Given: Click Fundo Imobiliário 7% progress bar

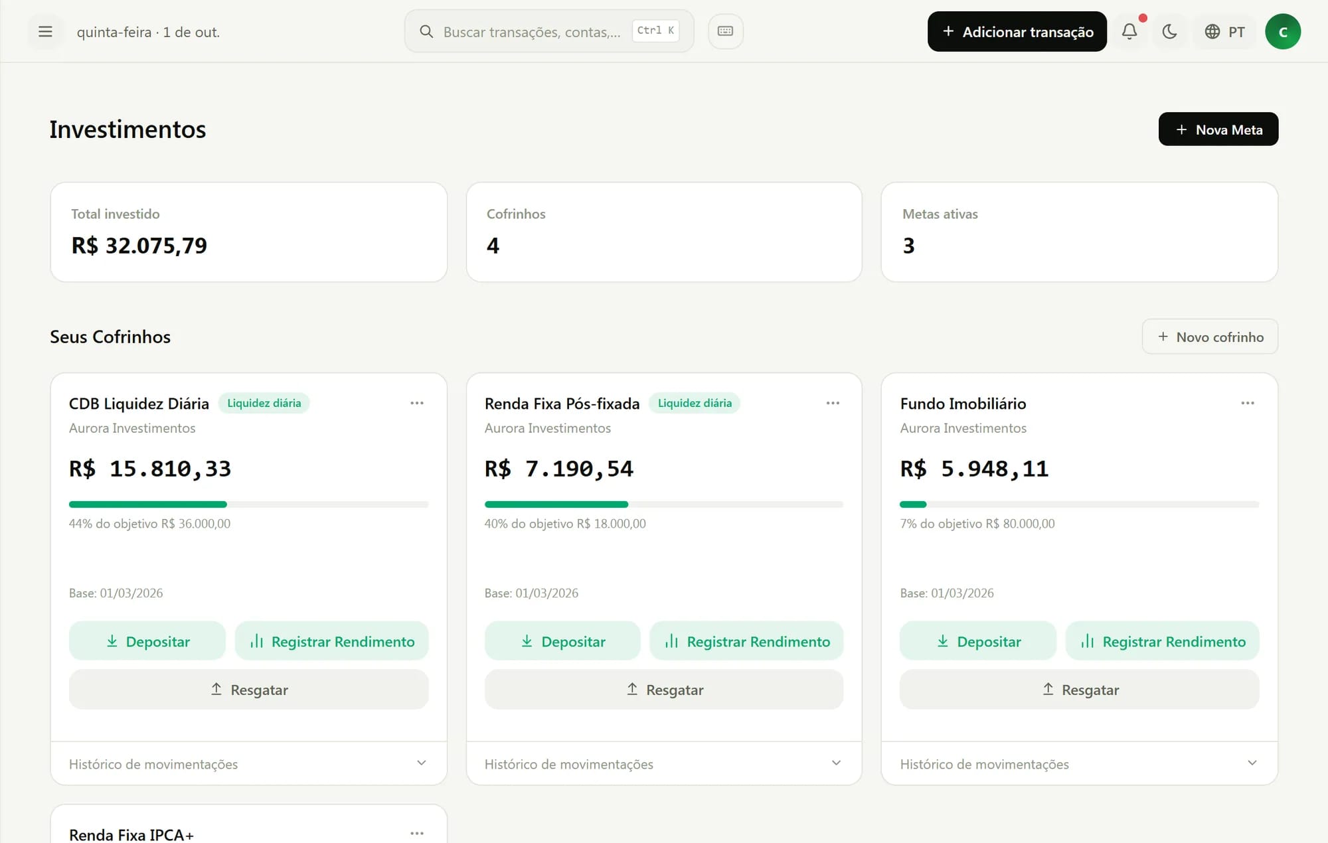Looking at the screenshot, I should click(x=1080, y=504).
